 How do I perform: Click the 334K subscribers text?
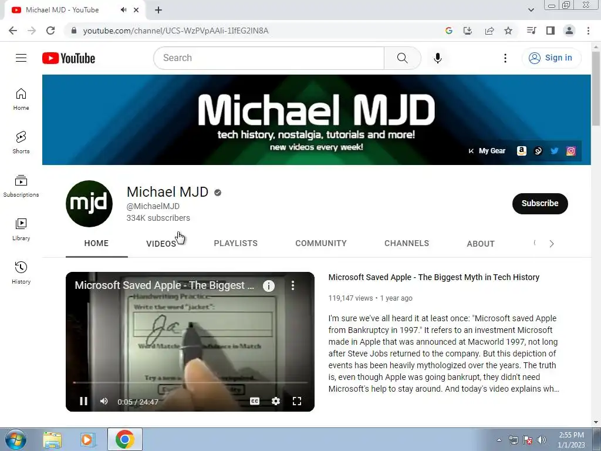point(158,218)
